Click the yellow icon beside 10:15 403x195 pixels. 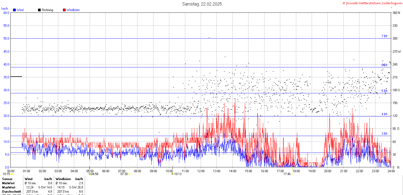pyautogui.click(x=12, y=174)
